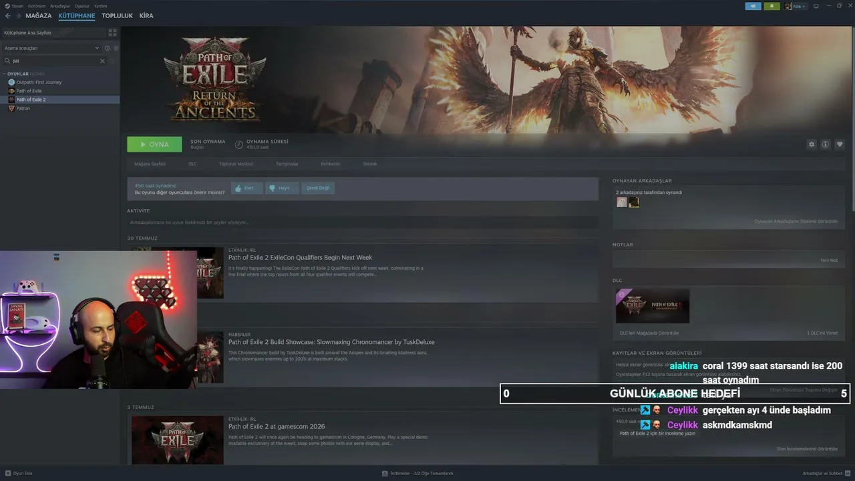The height and width of the screenshot is (481, 855).
Task: Open Slowmaxing Chronomancer build showcase article
Action: pyautogui.click(x=331, y=342)
